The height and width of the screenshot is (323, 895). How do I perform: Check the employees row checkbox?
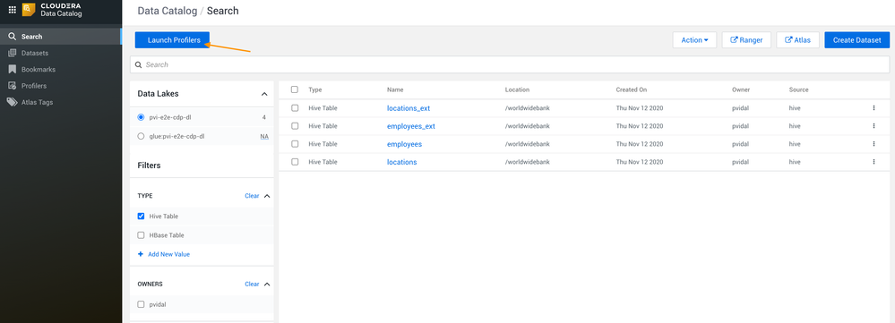coord(295,144)
